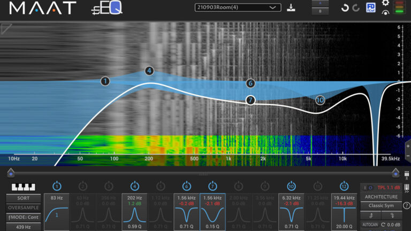Viewport: 411px width, 231px height.
Task: Click the corner triangle in graph's top-left
Action: 6,28
